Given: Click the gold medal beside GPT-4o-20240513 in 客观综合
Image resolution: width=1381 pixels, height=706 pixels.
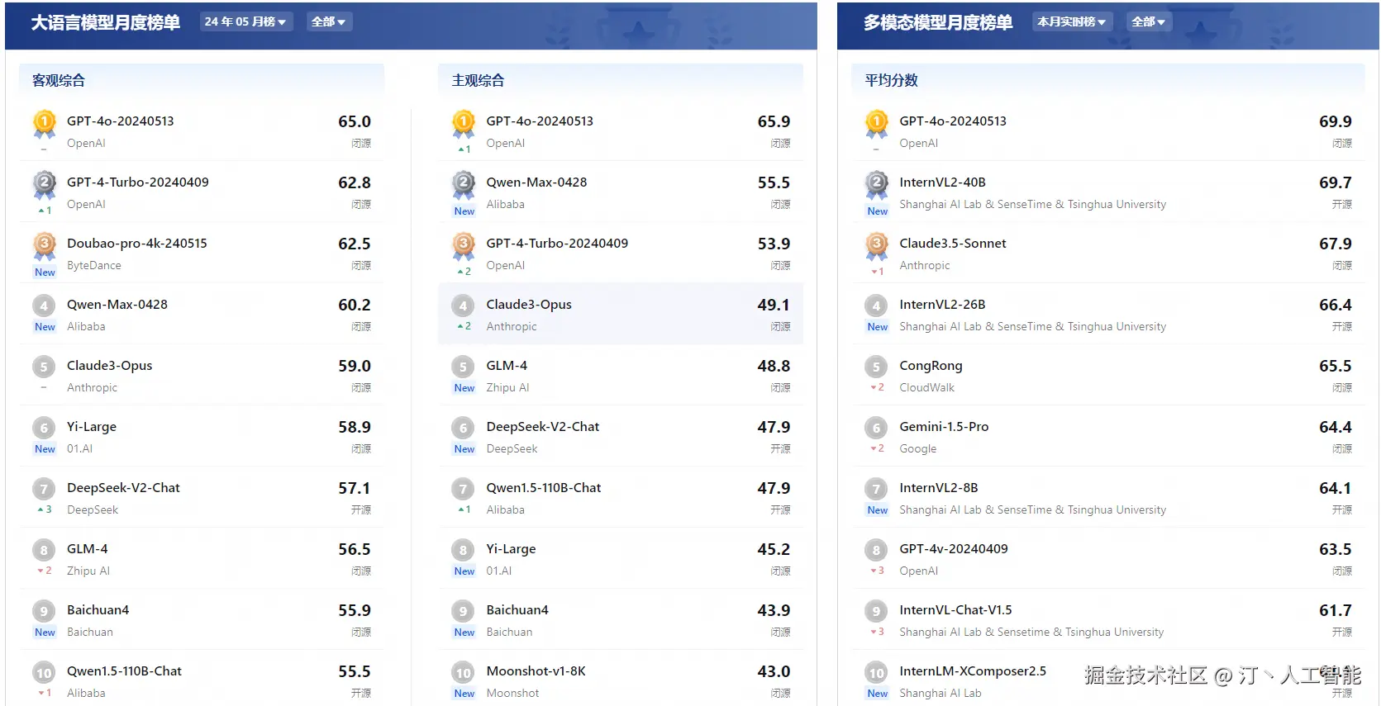Looking at the screenshot, I should point(44,125).
